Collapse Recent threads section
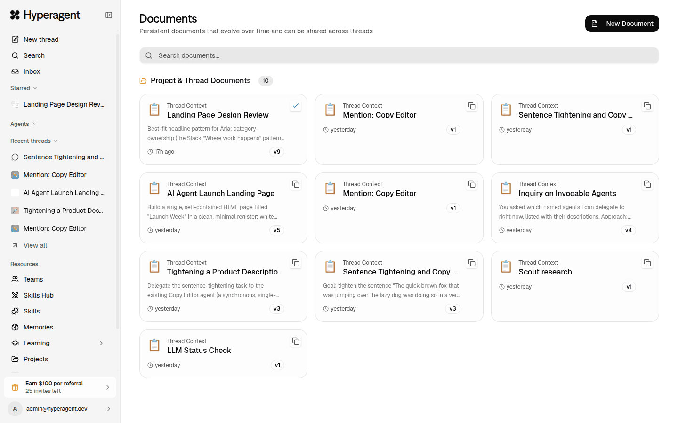Screen dimensions: 678x423 pos(34,141)
